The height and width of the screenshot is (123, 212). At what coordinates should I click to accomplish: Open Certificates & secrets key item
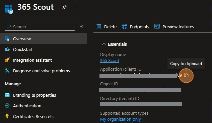click(x=33, y=116)
